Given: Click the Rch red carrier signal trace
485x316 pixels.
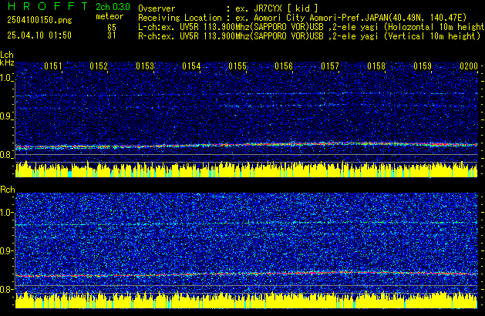Looking at the screenshot, I should (x=247, y=274).
